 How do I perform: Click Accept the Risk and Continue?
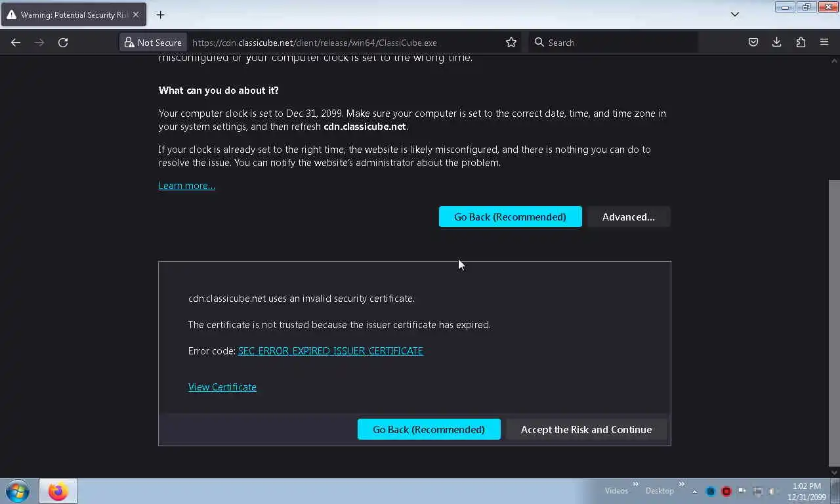click(x=586, y=429)
